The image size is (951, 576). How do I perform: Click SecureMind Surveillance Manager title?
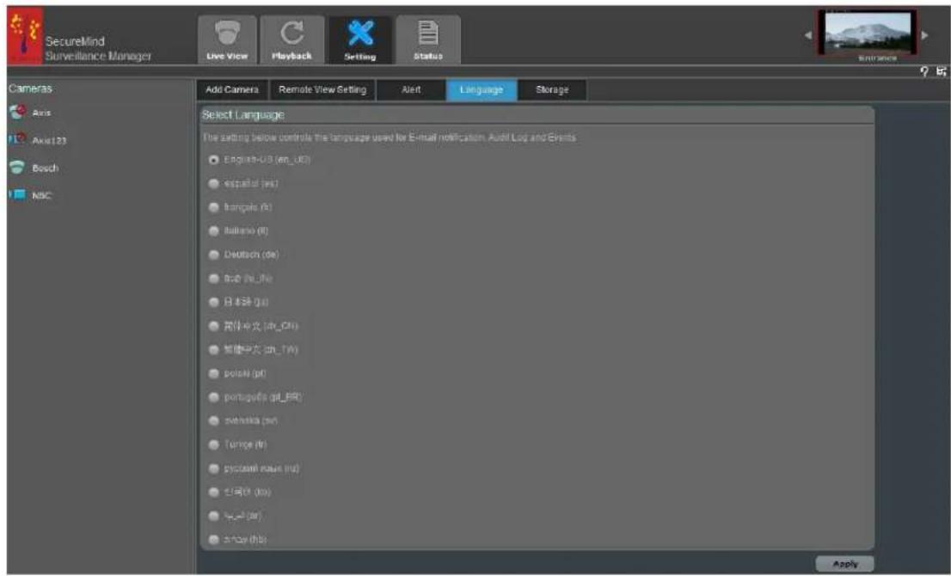[98, 48]
